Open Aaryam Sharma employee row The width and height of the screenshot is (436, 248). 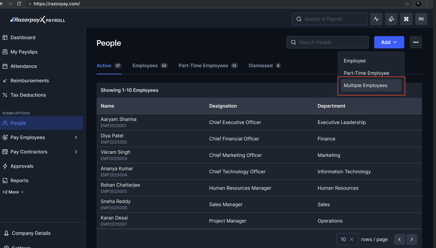tap(259, 122)
